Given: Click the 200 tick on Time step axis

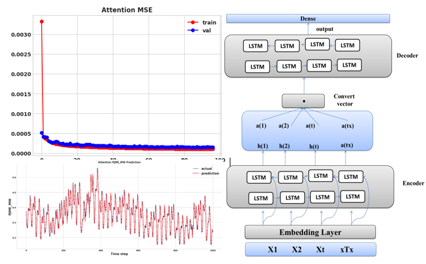Looking at the screenshot, I should pos(63,251).
